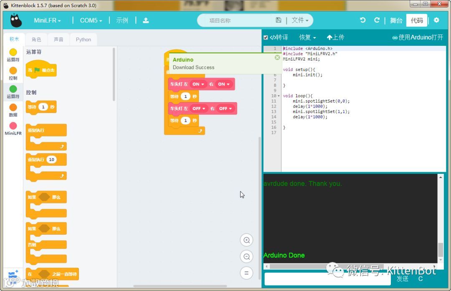Screen dimensions: 451x291
Task: Click the 在 之前一直等待 block
Action: point(52,274)
